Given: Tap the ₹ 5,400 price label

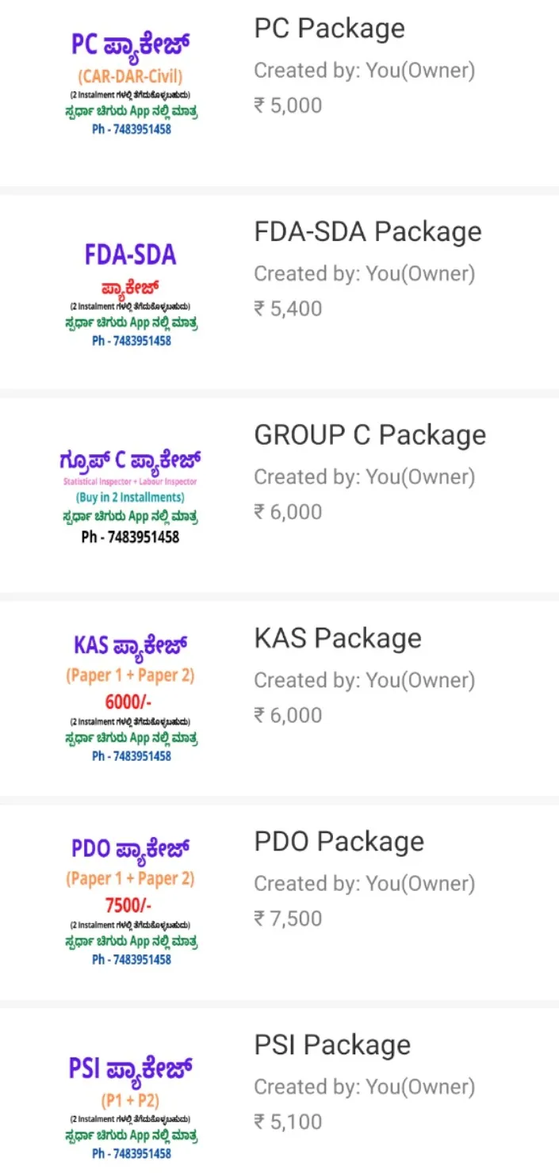Looking at the screenshot, I should tap(288, 308).
